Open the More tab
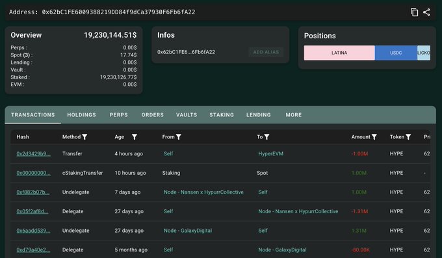This screenshot has height=258, width=442. click(x=293, y=115)
